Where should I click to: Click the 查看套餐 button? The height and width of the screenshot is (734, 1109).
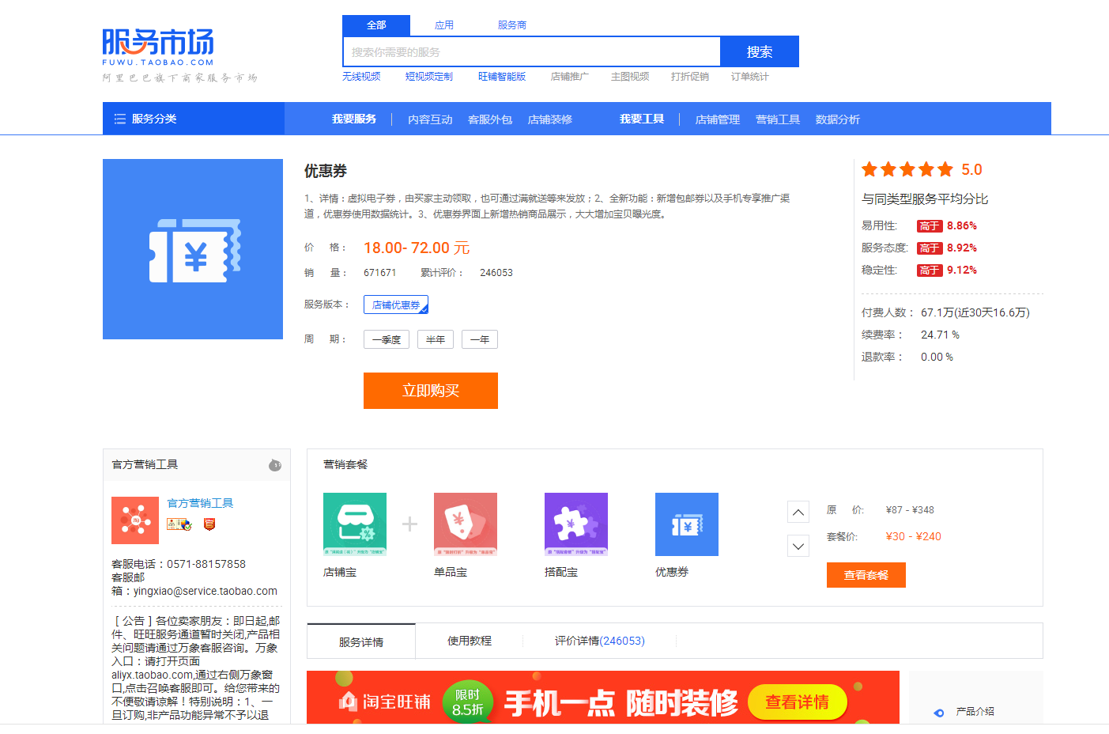(866, 575)
